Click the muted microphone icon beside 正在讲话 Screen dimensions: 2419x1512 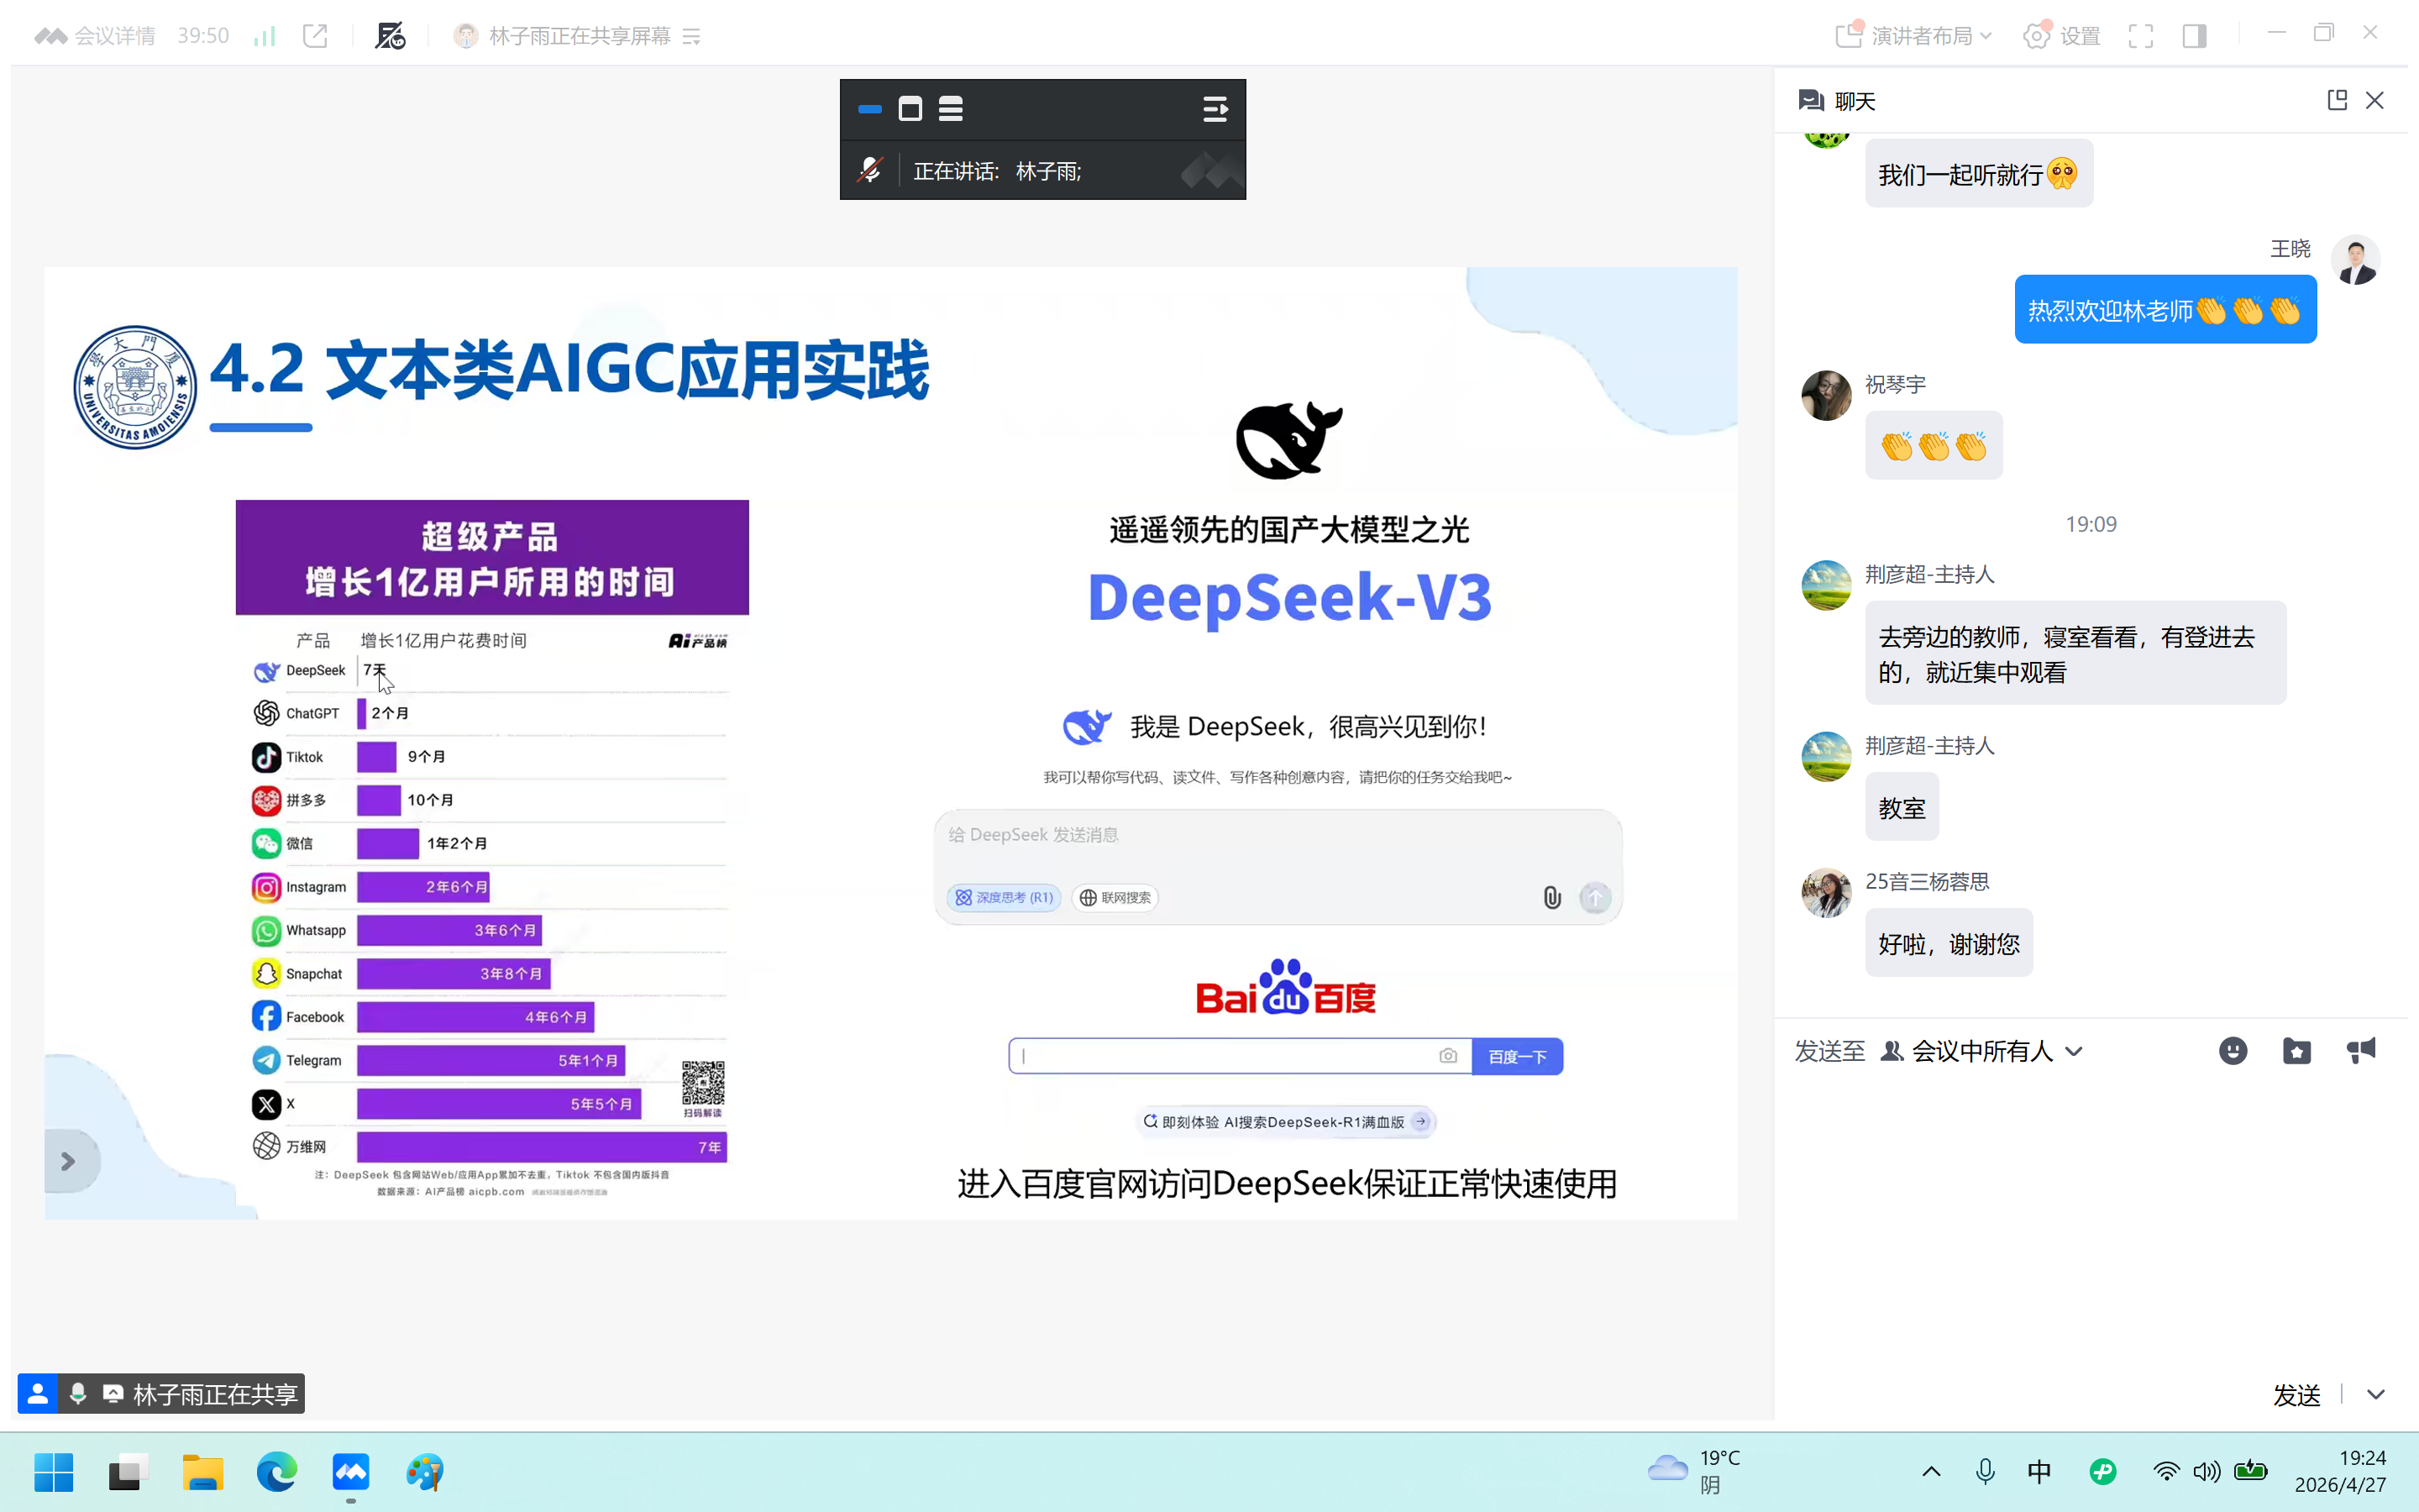869,171
